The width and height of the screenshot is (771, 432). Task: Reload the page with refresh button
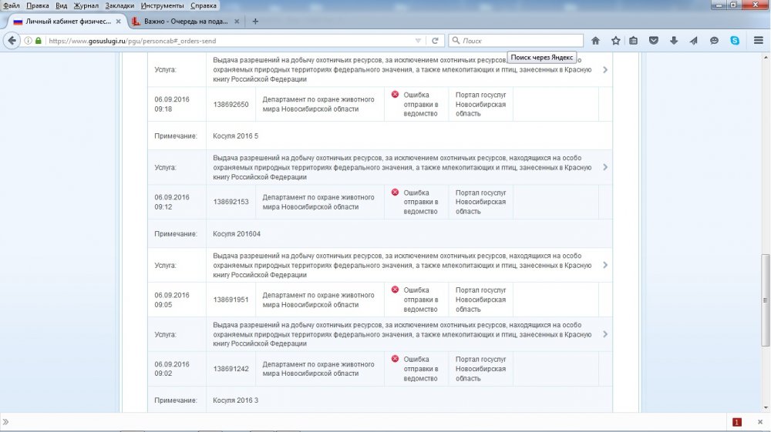point(435,41)
